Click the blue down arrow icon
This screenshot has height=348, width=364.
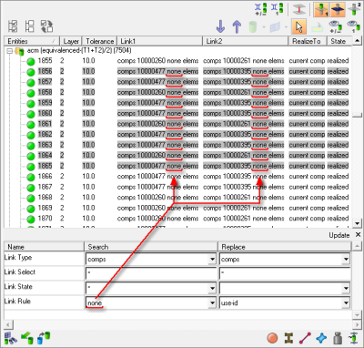click(x=220, y=26)
